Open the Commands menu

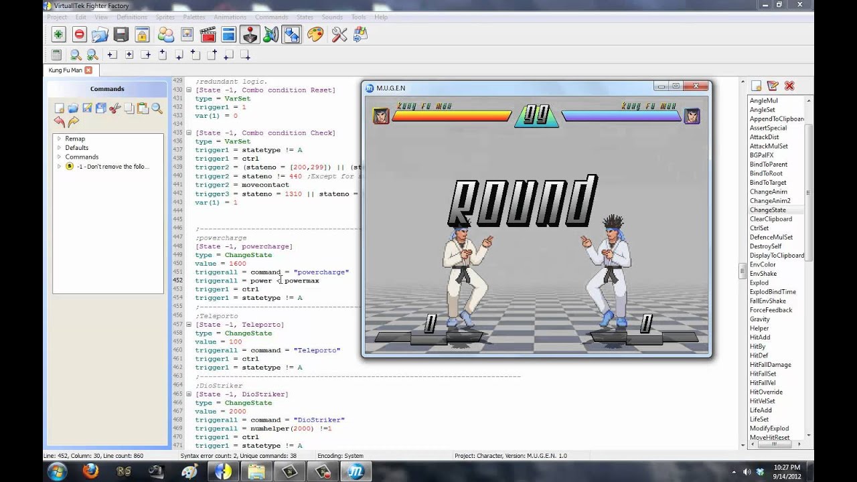[x=271, y=17]
